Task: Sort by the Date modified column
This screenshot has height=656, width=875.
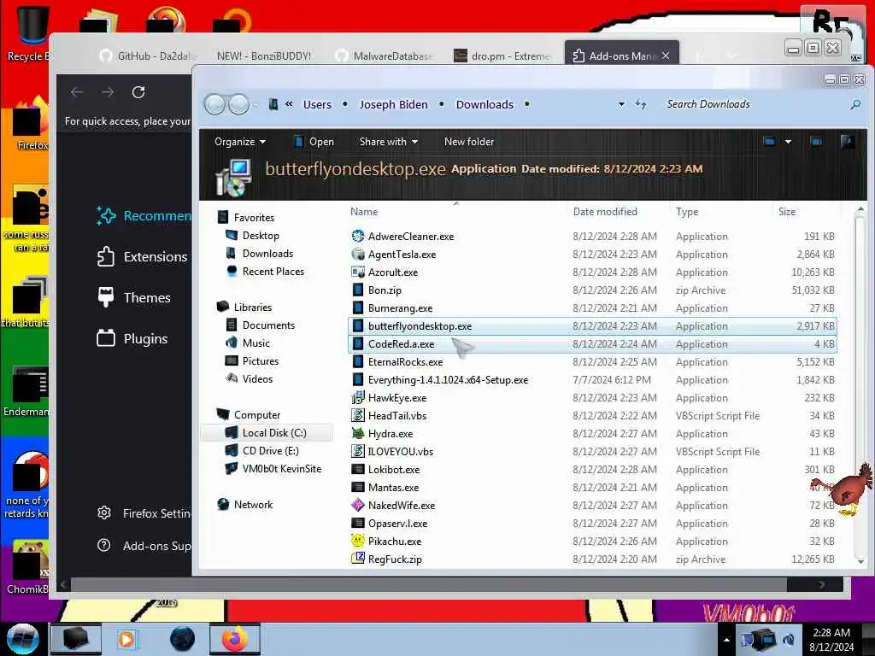Action: pyautogui.click(x=605, y=212)
